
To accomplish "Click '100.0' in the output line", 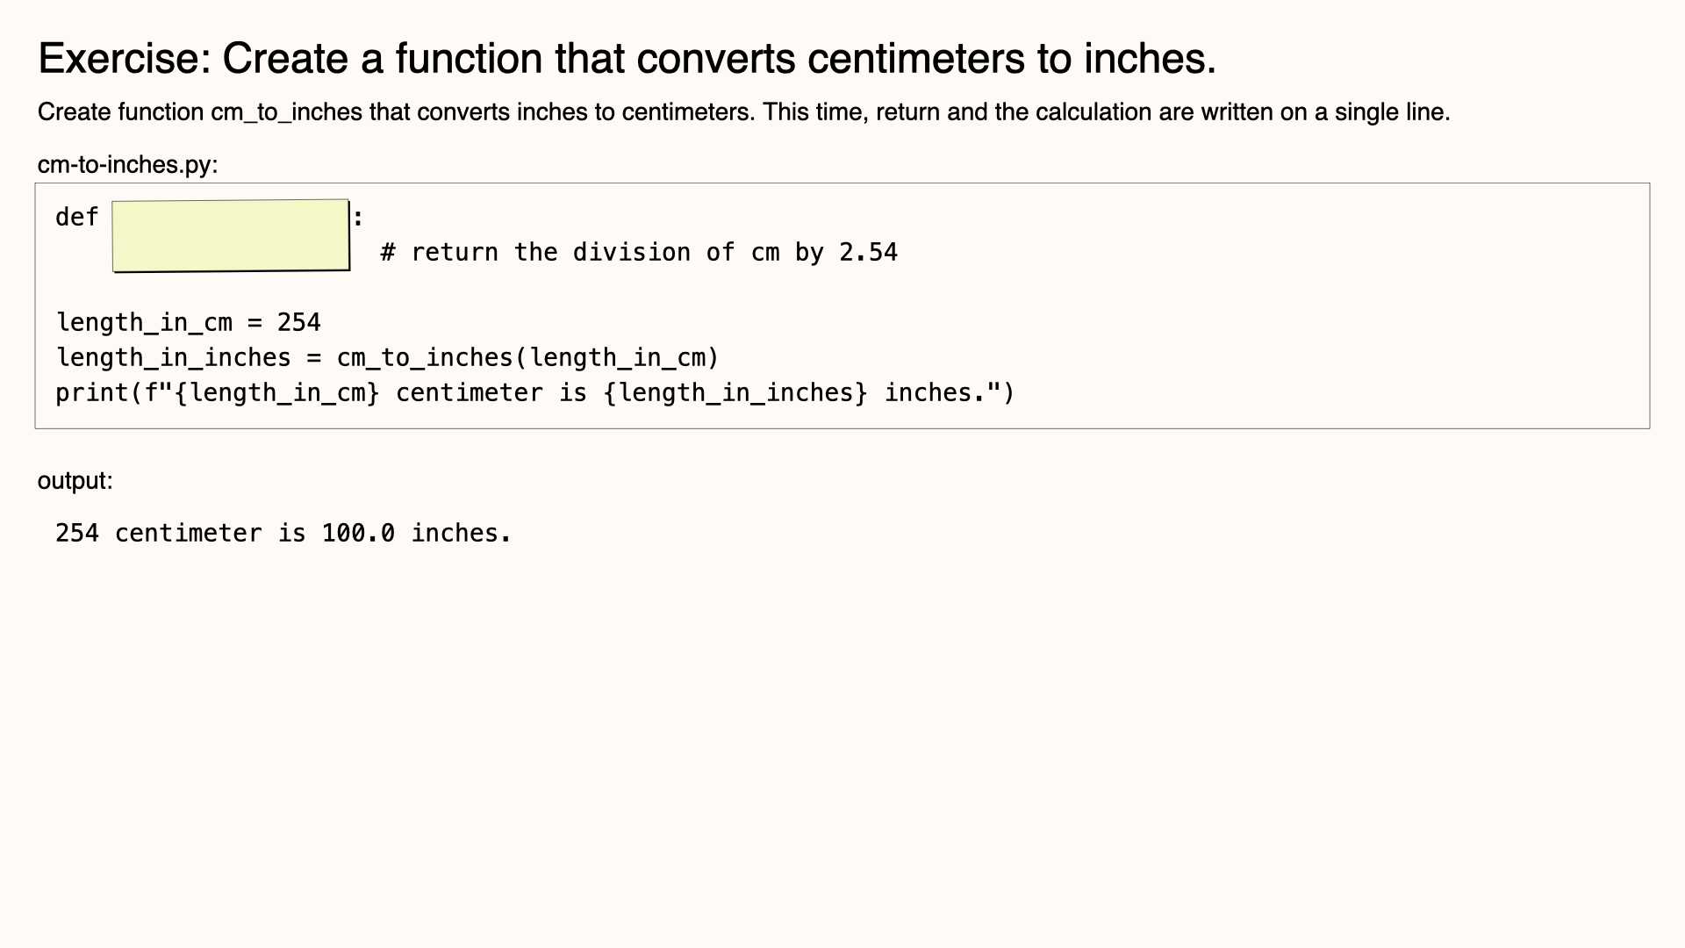I will tap(358, 533).
